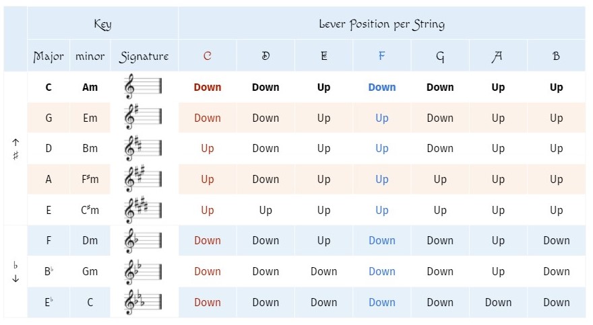Image resolution: width=593 pixels, height=325 pixels.
Task: Click the F♯m minor key cell
Action: pyautogui.click(x=90, y=179)
